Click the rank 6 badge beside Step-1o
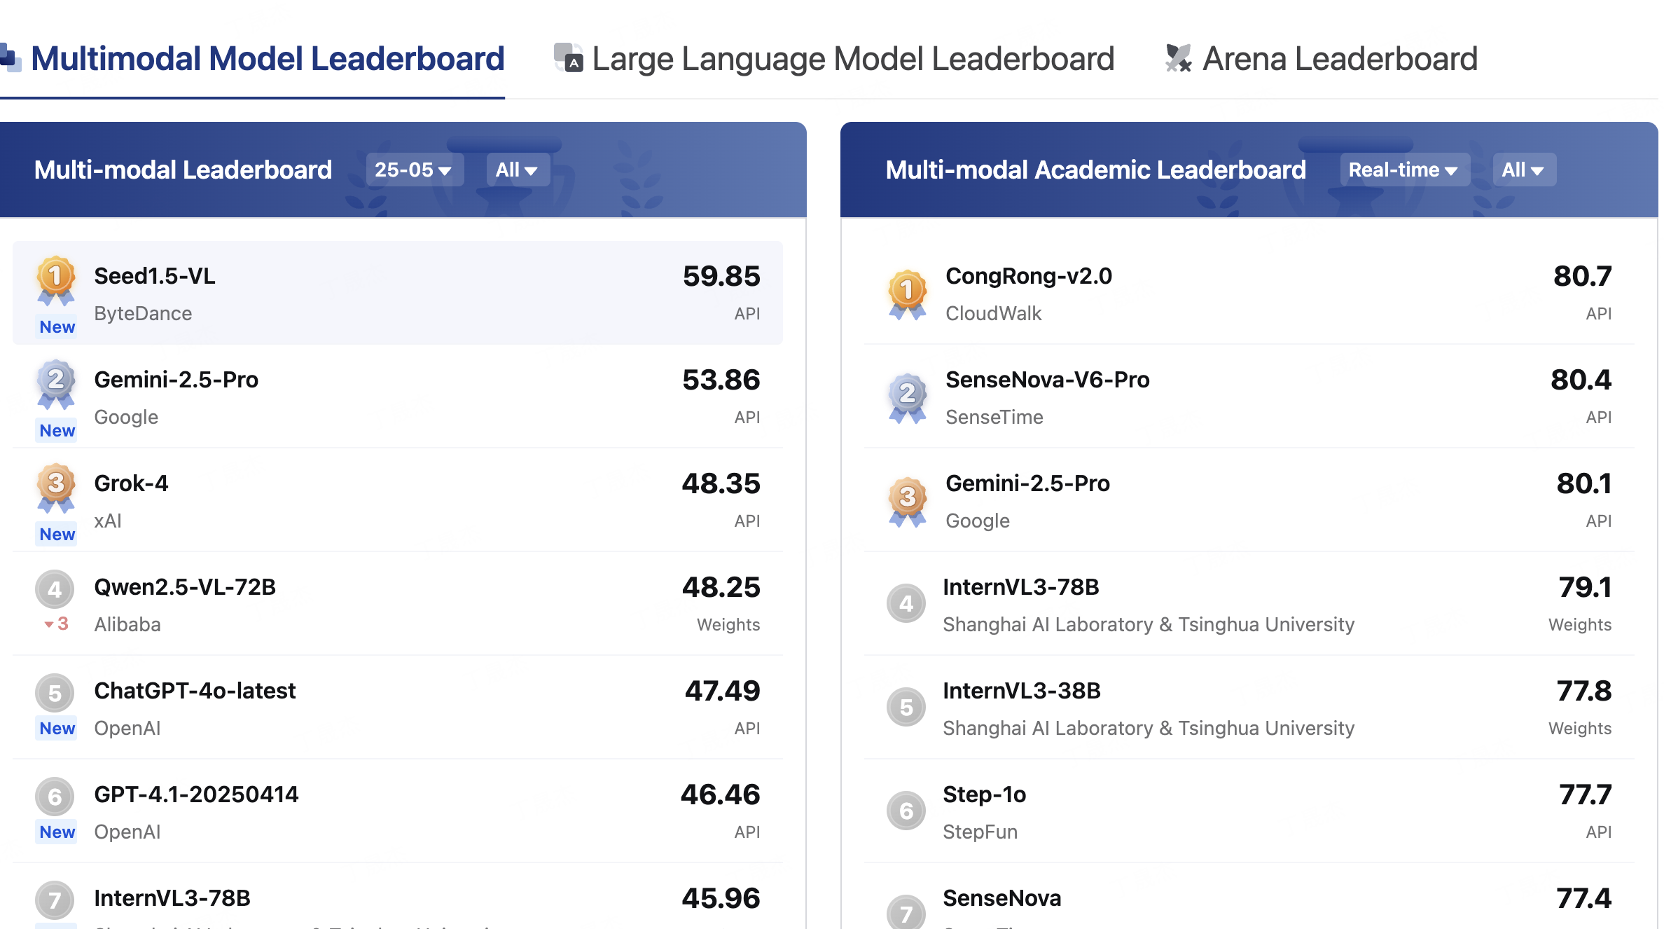The width and height of the screenshot is (1664, 929). 906,811
